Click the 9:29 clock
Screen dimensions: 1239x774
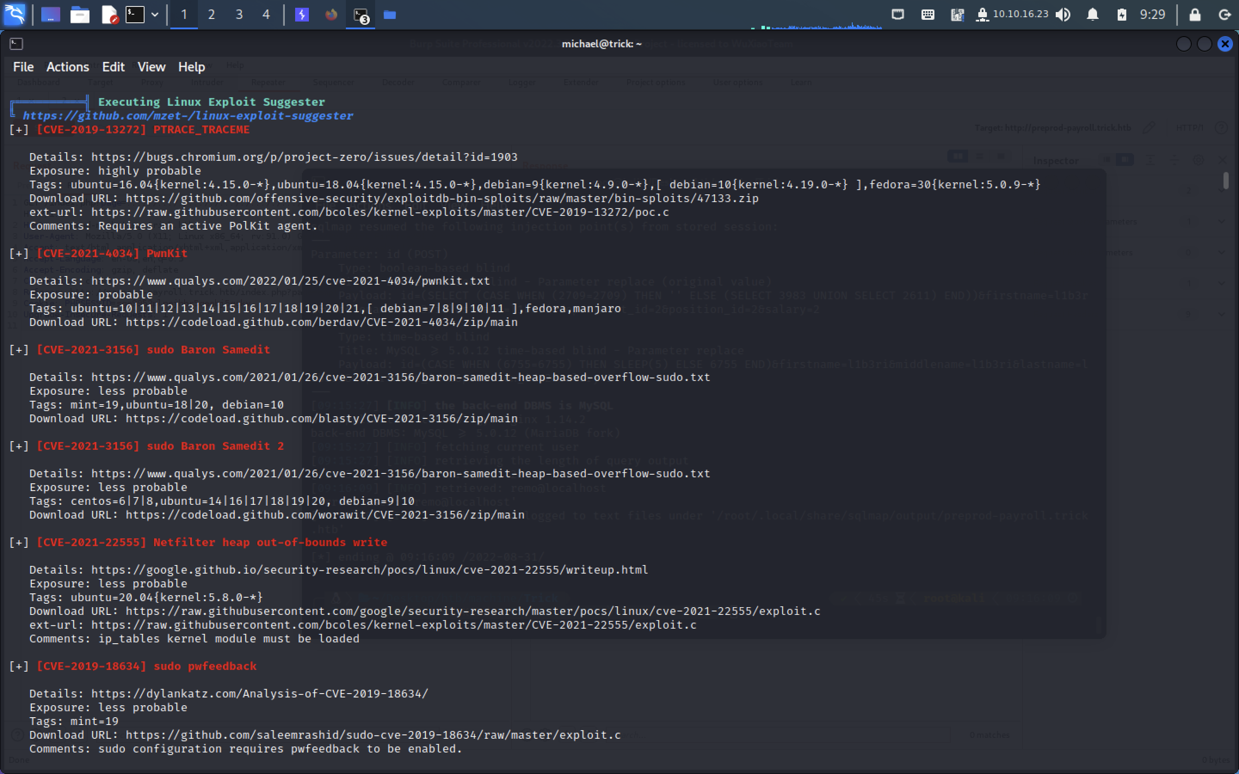1153,14
